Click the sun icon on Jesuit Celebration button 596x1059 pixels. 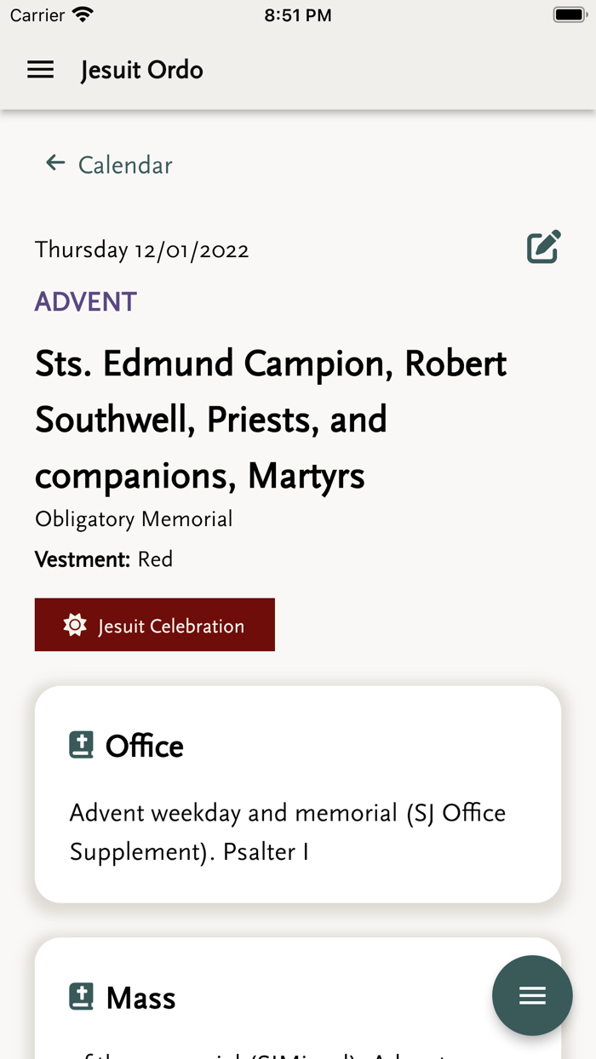(75, 624)
